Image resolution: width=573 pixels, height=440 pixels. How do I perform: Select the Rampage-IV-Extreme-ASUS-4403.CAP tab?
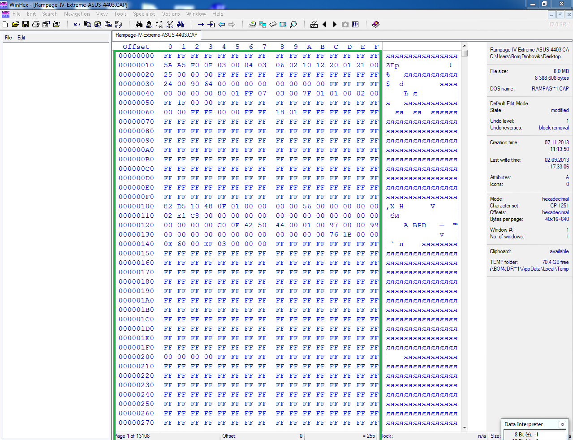[156, 35]
